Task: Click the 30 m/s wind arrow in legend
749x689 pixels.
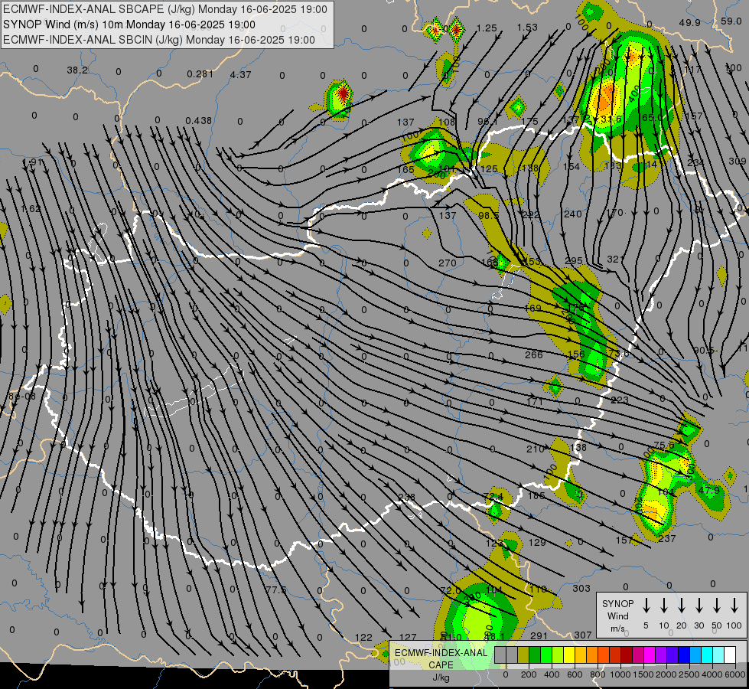Action: 699,606
